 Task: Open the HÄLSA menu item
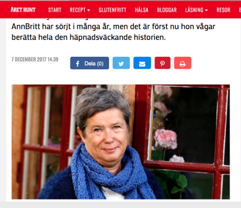(x=142, y=10)
